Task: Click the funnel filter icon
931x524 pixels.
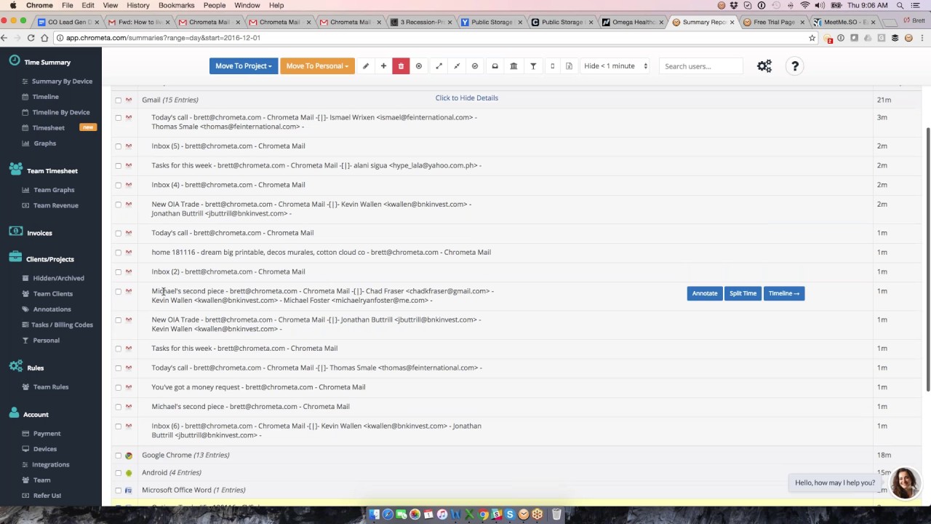Action: point(533,66)
